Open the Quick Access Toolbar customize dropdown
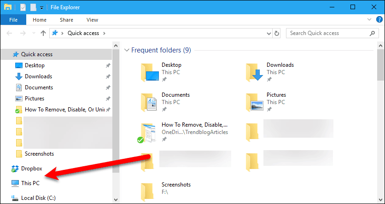385x204 pixels. 41,7
